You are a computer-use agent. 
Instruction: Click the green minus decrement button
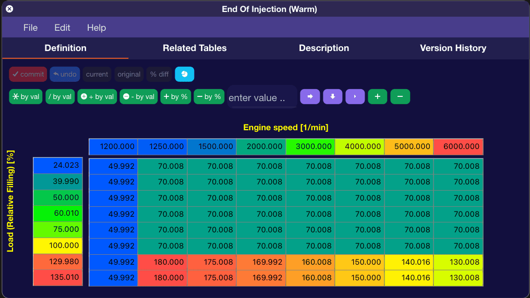(400, 96)
